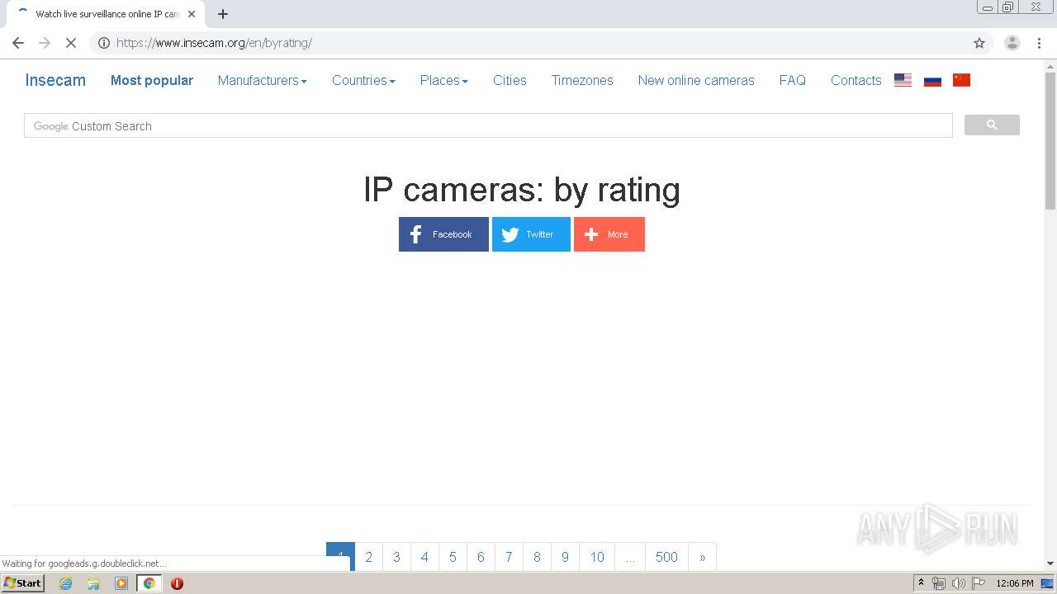The image size is (1057, 594).
Task: Expand the Manufacturers dropdown
Action: point(263,80)
